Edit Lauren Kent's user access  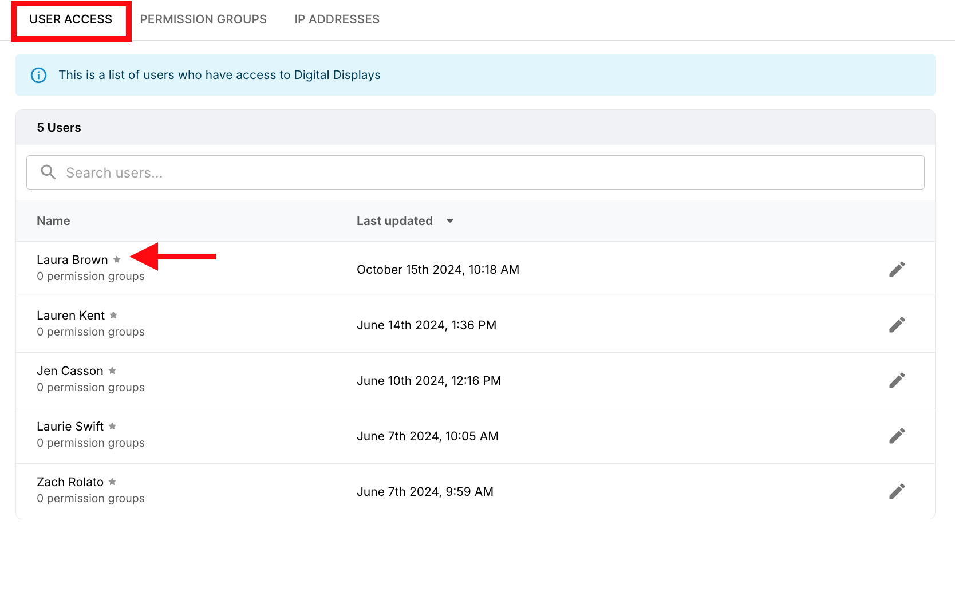[x=897, y=325]
